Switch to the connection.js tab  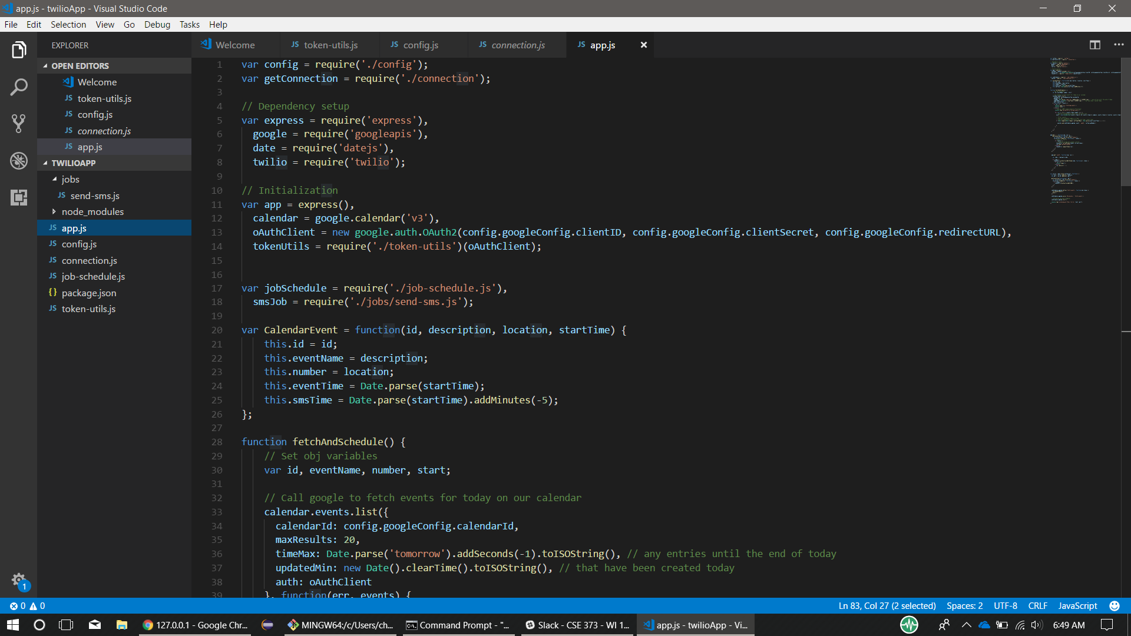pyautogui.click(x=517, y=45)
